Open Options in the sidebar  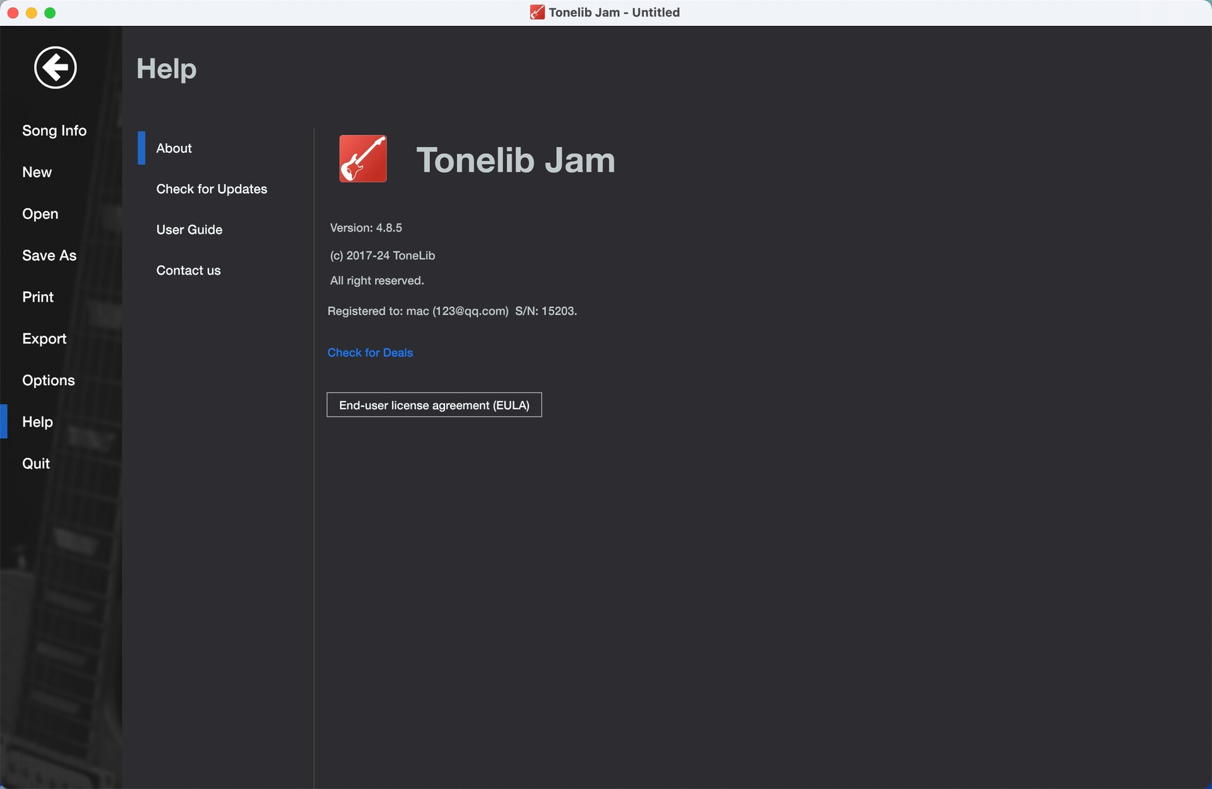(x=49, y=381)
